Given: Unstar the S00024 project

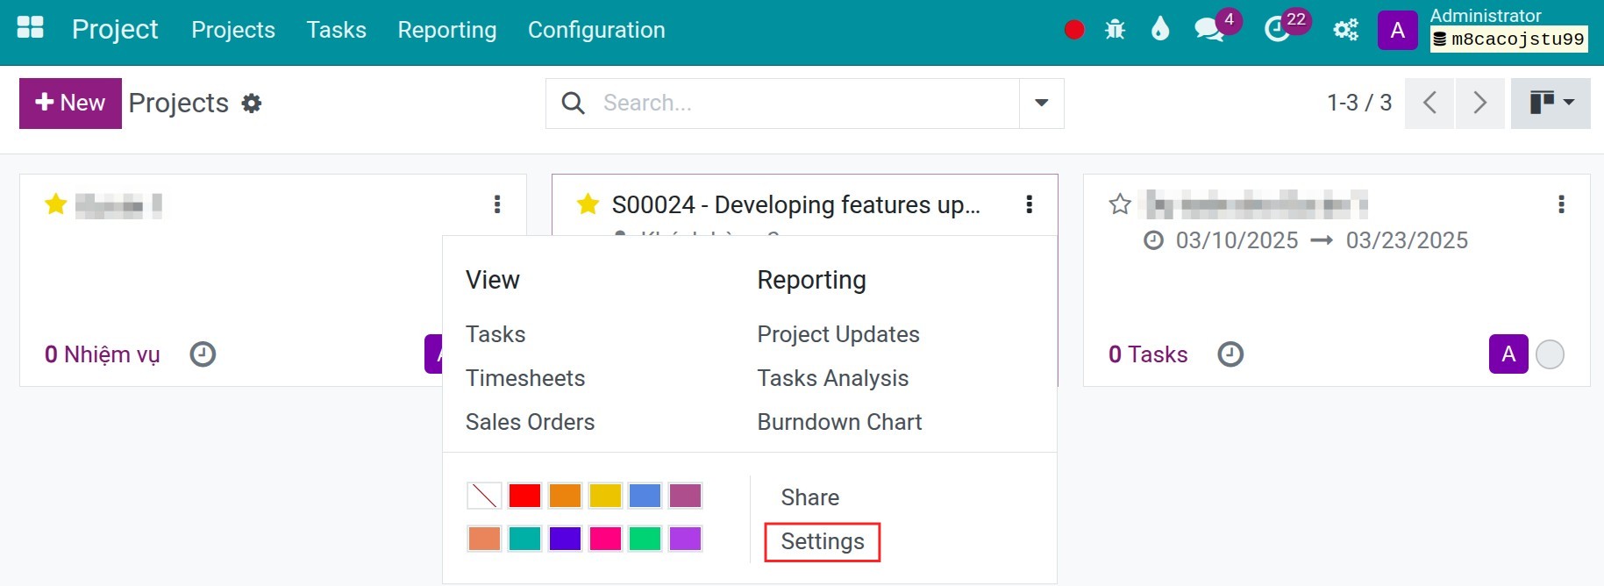Looking at the screenshot, I should coord(588,204).
